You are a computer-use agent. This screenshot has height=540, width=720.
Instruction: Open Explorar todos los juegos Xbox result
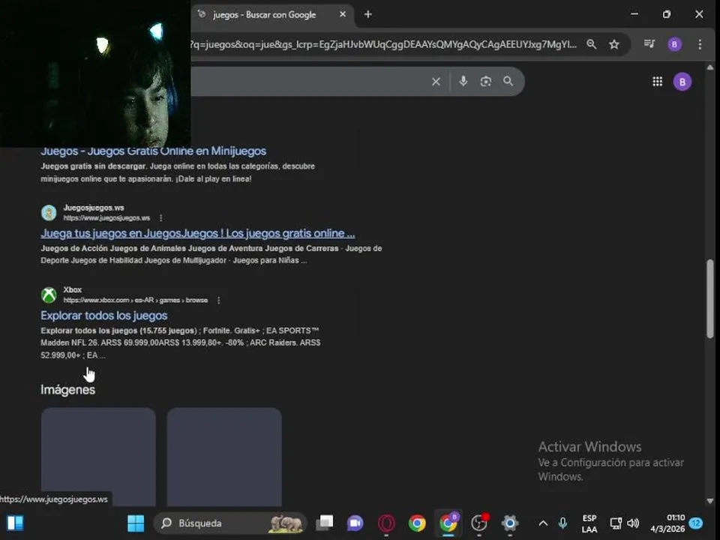tap(103, 316)
